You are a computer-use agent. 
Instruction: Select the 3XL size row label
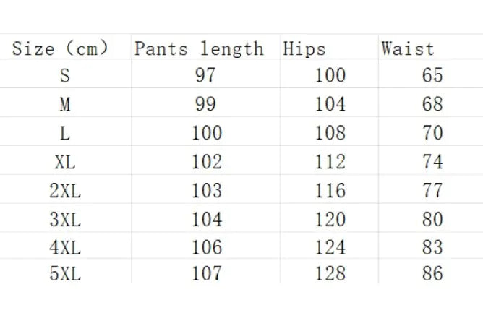pos(65,219)
